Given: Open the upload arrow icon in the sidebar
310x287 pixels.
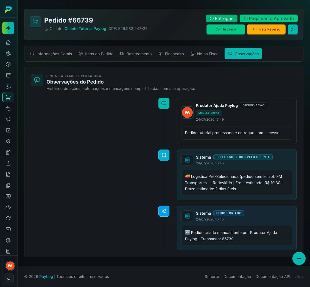Looking at the screenshot, I should click(x=8, y=163).
